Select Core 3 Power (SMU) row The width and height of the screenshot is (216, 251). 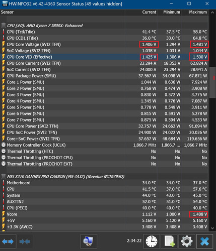point(104,95)
